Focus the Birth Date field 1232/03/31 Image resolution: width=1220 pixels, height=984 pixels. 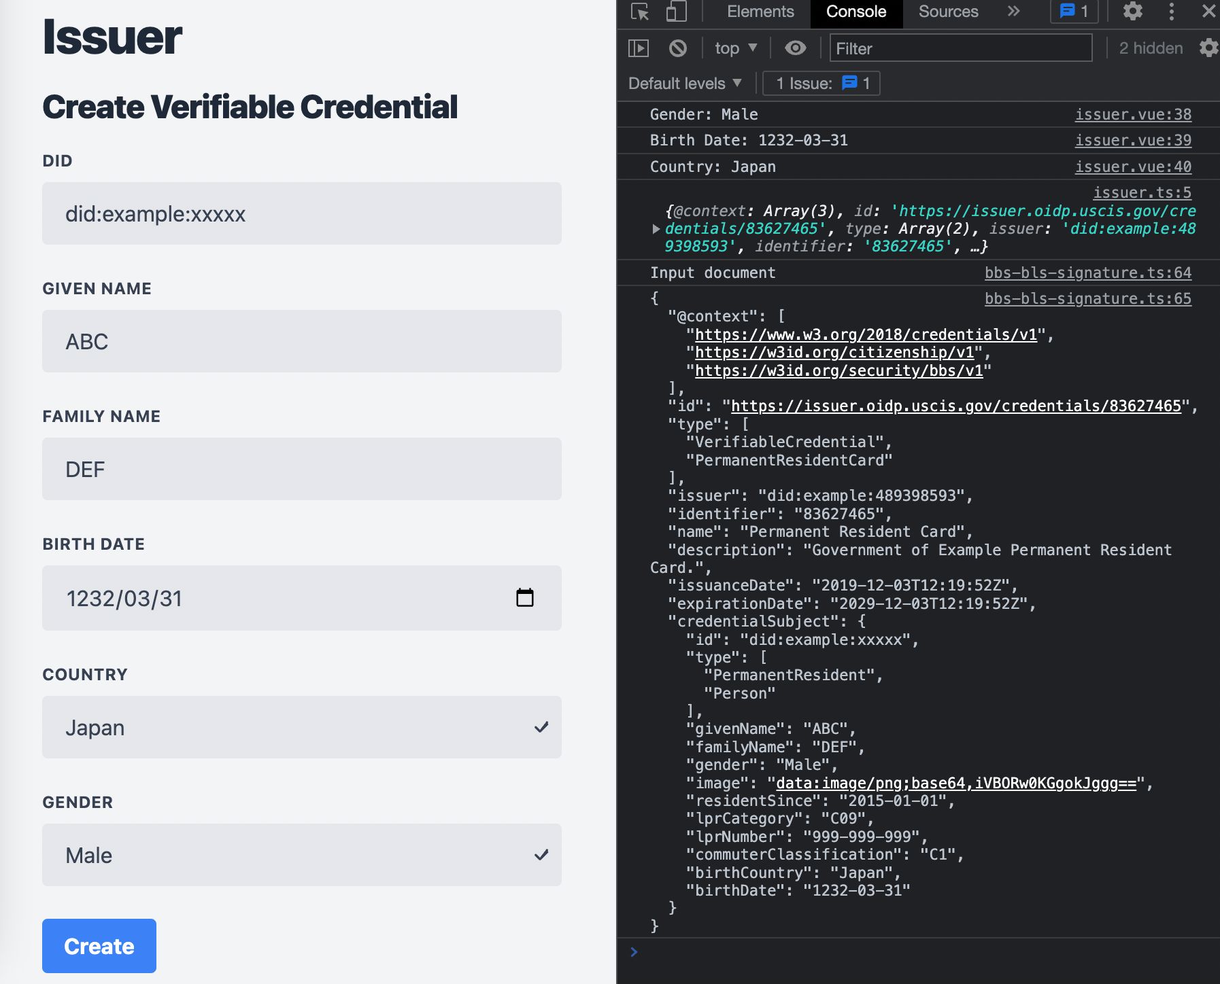click(x=302, y=598)
